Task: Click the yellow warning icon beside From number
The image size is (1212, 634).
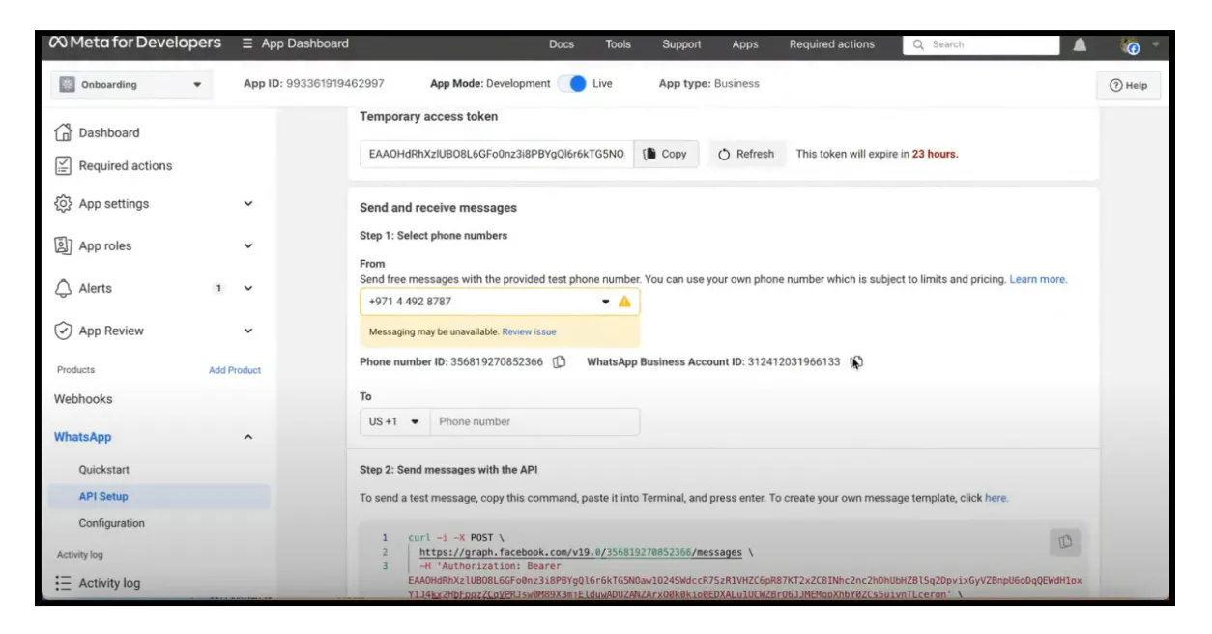Action: pyautogui.click(x=624, y=302)
